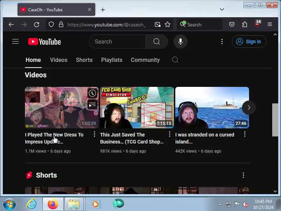Open Firefox extensions panel

coord(244,24)
